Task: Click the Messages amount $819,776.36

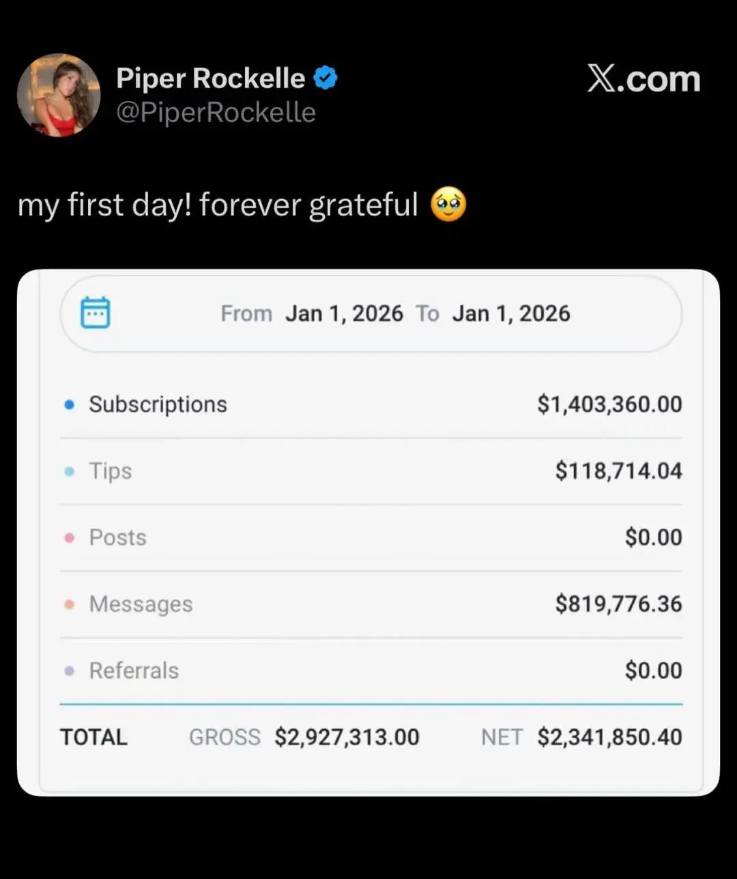Action: click(618, 604)
